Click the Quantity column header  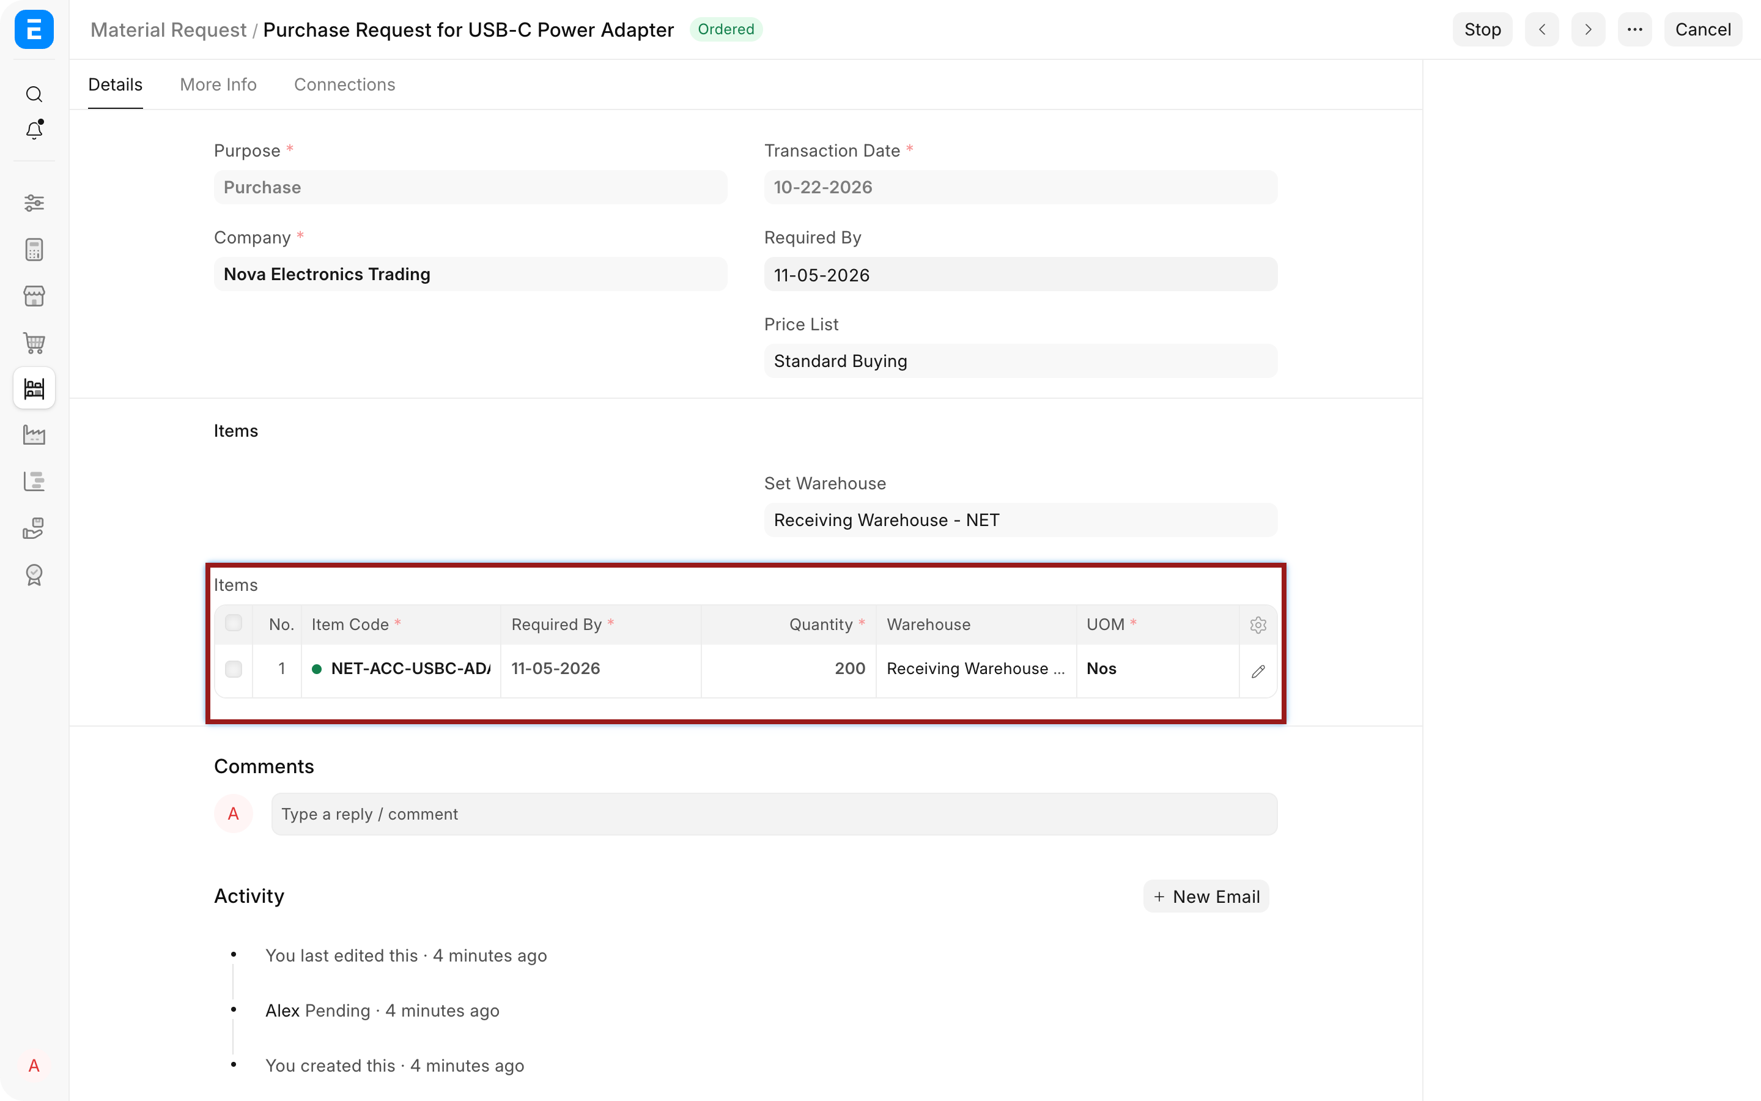pos(789,625)
